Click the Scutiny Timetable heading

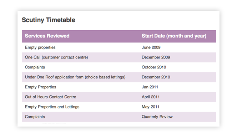pyautogui.click(x=49, y=20)
